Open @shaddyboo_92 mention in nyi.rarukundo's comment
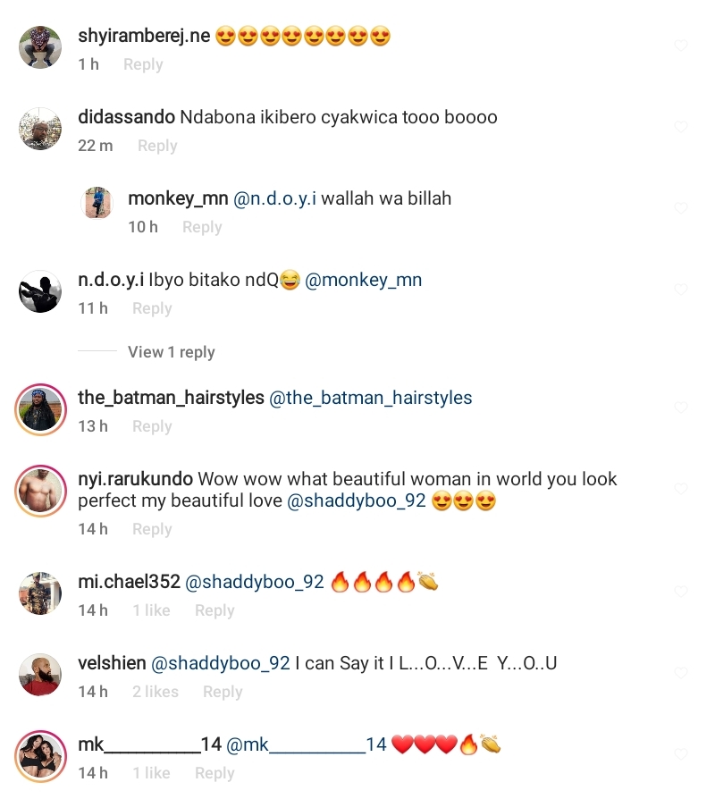This screenshot has height=799, width=715. click(x=357, y=500)
